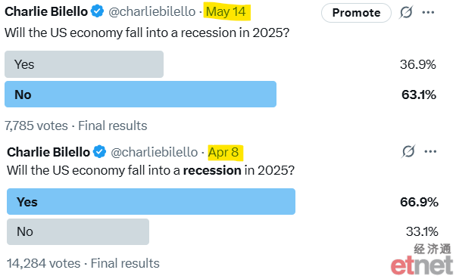Click the 14,284 votes count text
Image resolution: width=456 pixels, height=276 pixels.
pyautogui.click(x=44, y=263)
